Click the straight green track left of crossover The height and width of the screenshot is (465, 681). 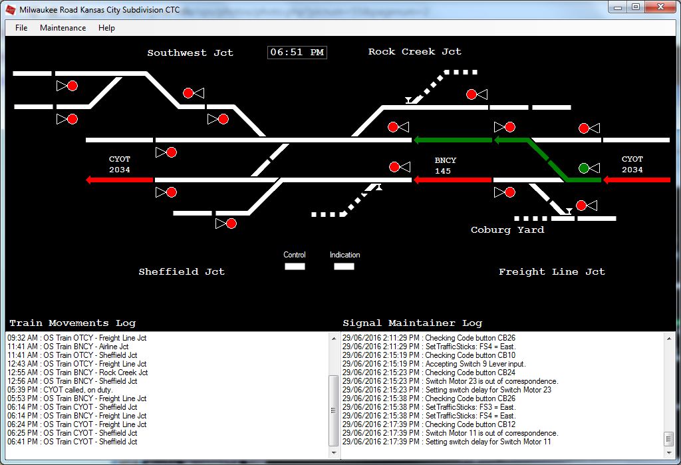[x=452, y=140]
